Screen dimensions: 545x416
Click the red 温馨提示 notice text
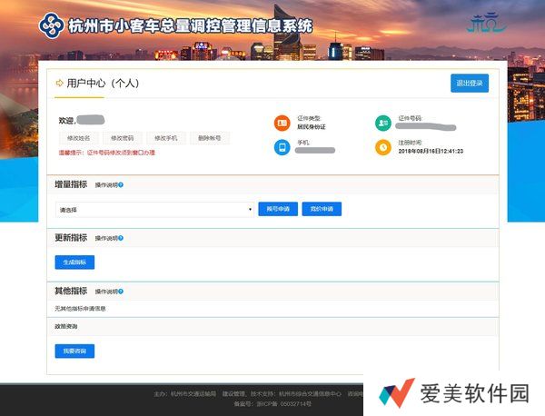(107, 153)
